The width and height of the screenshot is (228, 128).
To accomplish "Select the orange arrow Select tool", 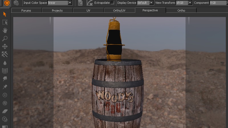I will coord(5,14).
